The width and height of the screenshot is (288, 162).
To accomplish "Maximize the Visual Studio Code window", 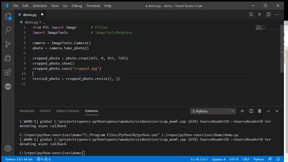I will 265,6.
